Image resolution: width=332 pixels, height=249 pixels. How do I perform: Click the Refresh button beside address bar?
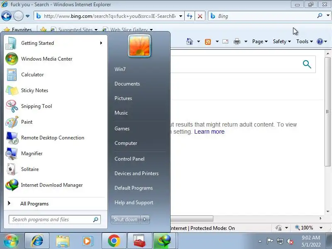pyautogui.click(x=190, y=16)
